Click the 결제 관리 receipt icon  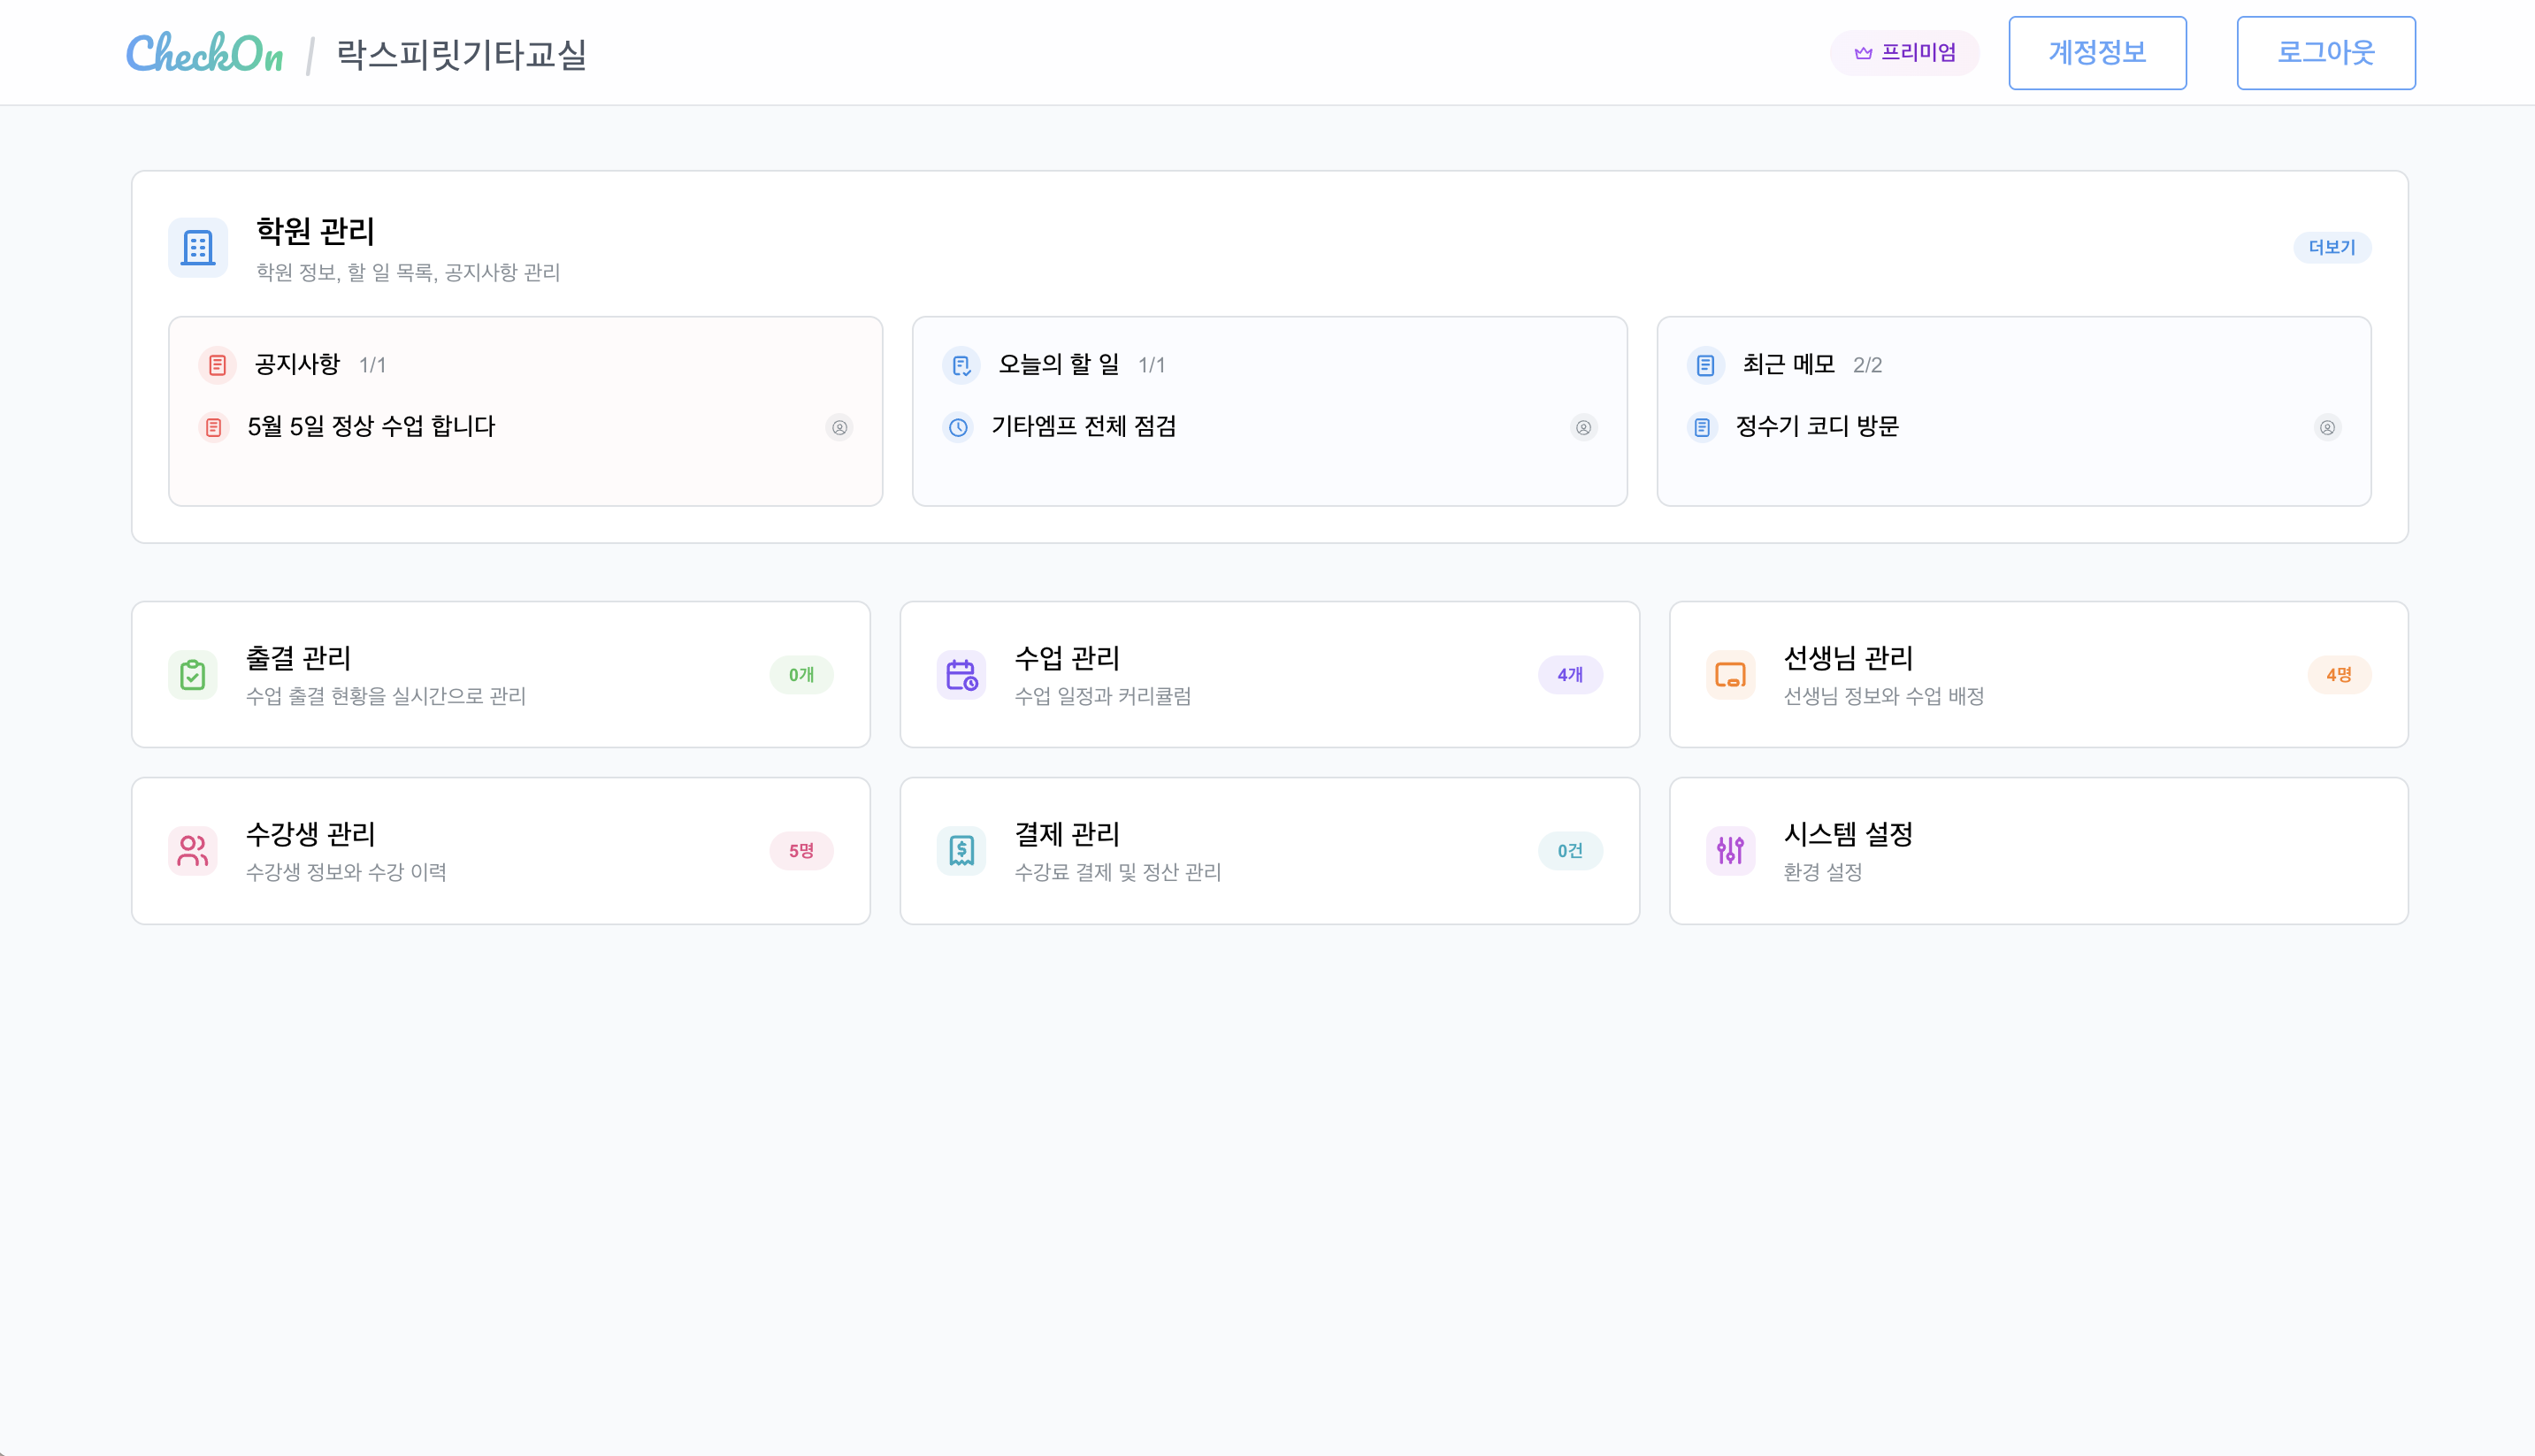pyautogui.click(x=961, y=850)
